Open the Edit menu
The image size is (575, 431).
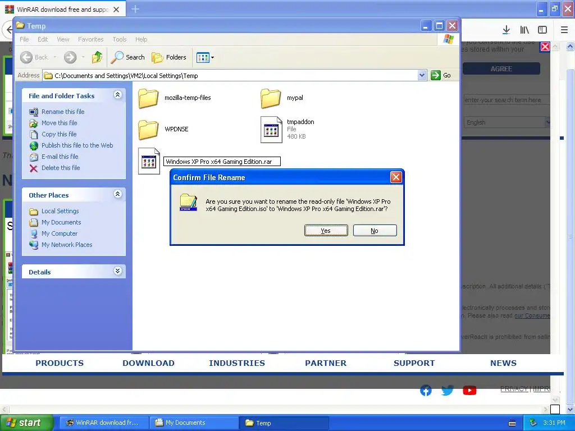[43, 39]
